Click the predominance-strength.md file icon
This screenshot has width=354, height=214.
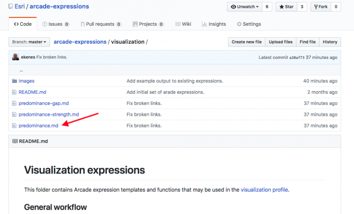tap(14, 114)
